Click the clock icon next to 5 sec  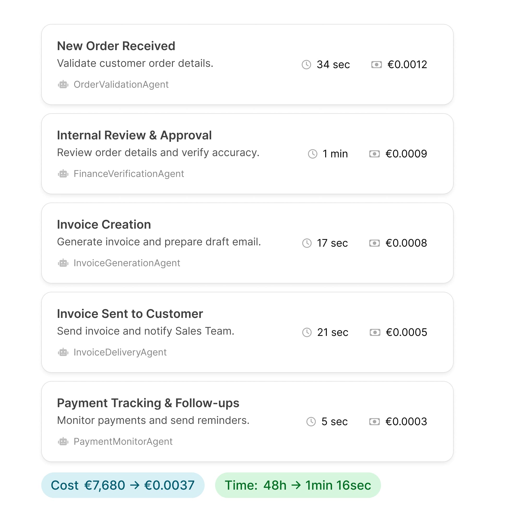311,422
